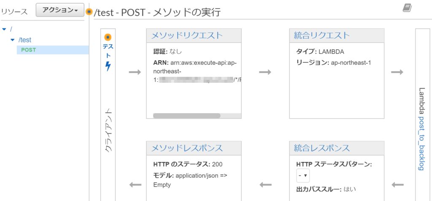Click the orange indicator before /test title
Viewport: 432px width, 201px height.
(x=89, y=12)
